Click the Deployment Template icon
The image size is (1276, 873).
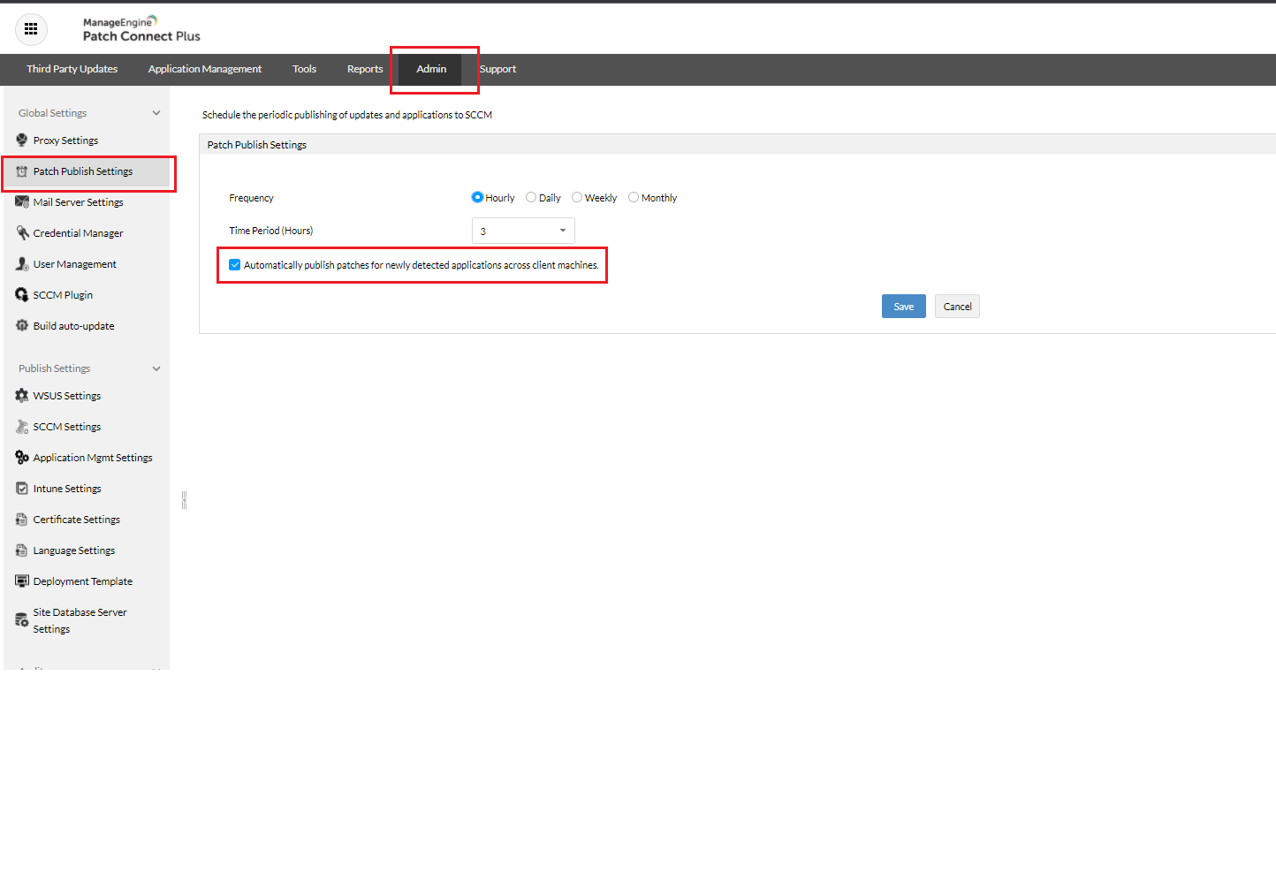(22, 581)
